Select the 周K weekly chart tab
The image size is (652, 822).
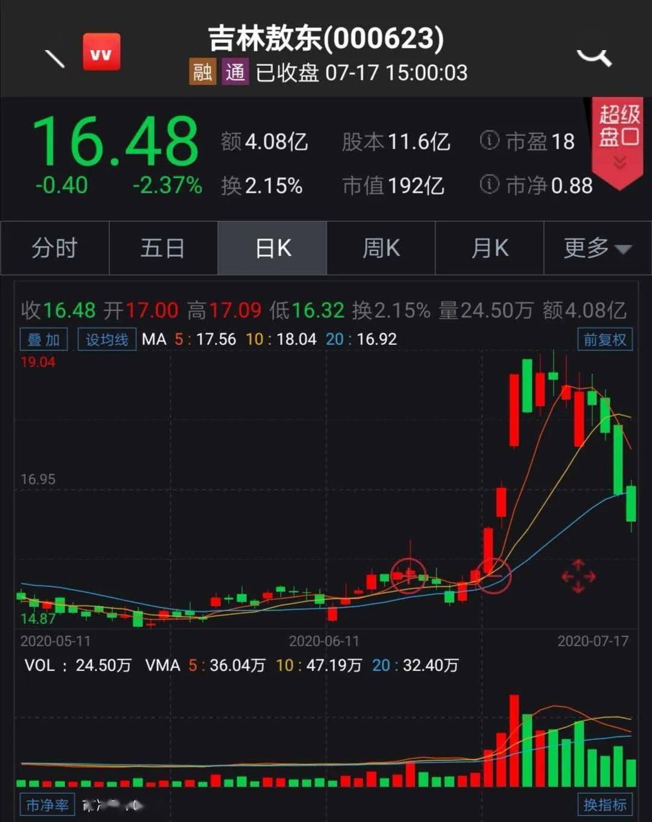(x=380, y=248)
